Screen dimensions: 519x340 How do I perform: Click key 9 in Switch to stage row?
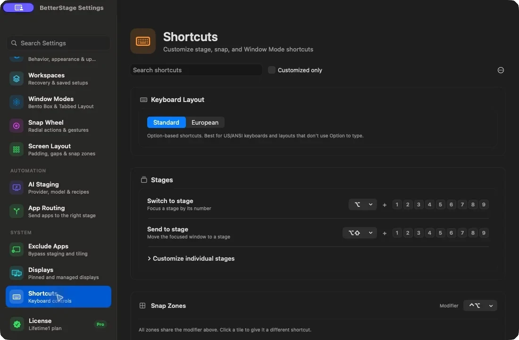[x=484, y=204]
